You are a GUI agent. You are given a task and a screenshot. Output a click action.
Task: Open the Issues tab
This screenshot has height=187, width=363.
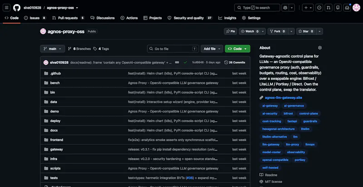35,18
